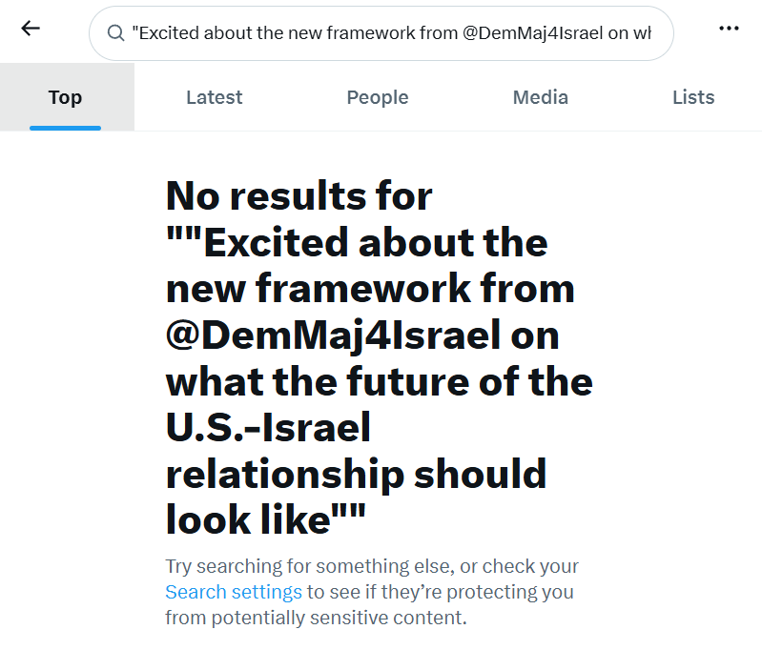Click the "relationship should" heading line

click(x=357, y=475)
